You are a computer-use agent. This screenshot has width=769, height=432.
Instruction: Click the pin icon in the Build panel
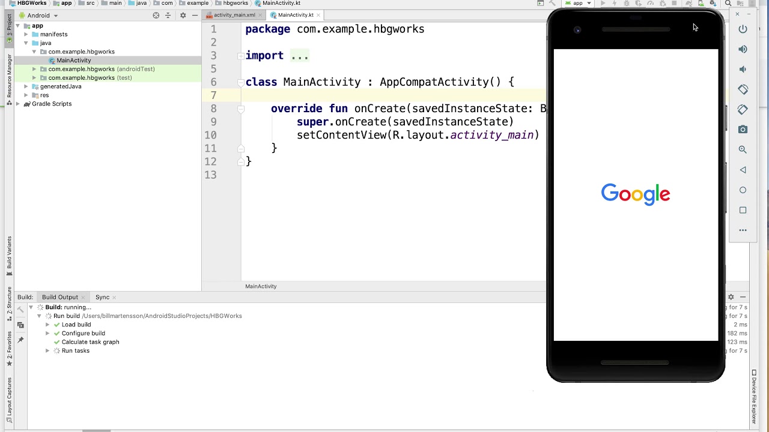tap(20, 340)
